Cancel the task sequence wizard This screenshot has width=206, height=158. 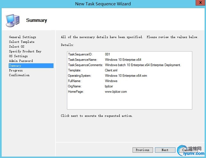[187, 150]
